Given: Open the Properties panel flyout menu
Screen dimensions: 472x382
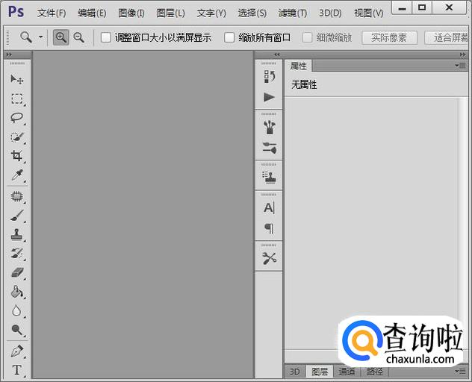Looking at the screenshot, I should coord(461,65).
